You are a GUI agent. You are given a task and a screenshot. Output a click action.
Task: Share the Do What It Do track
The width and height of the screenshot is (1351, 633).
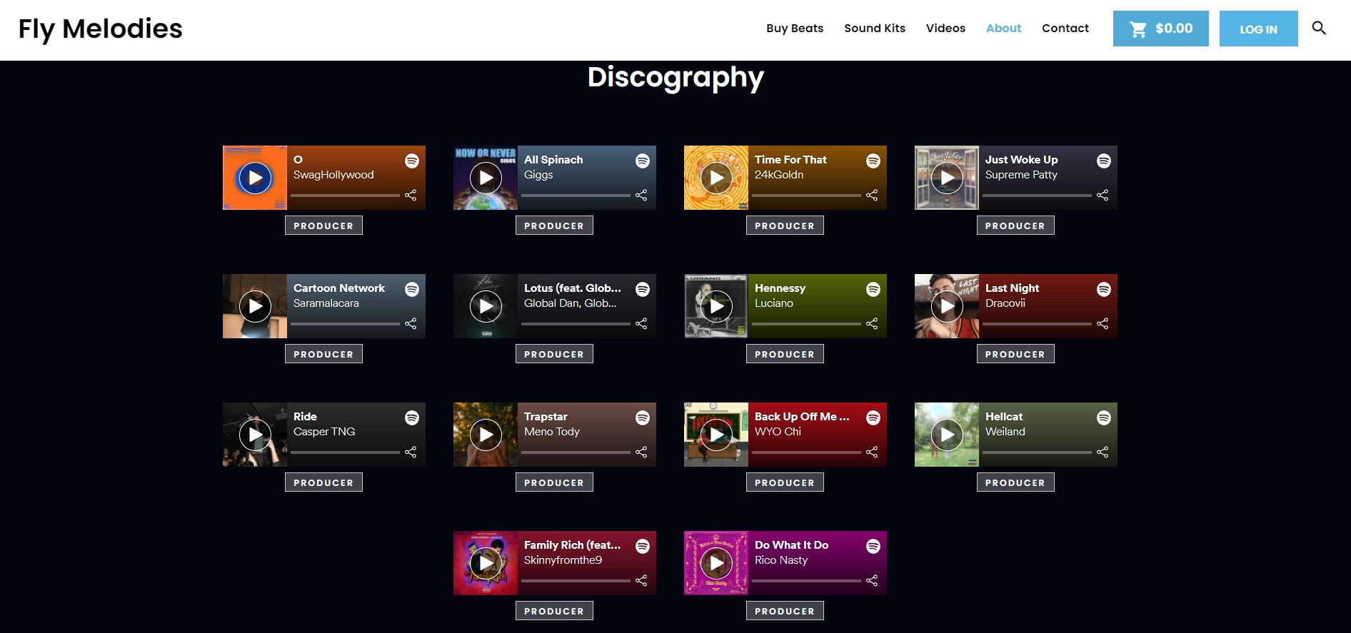(872, 580)
